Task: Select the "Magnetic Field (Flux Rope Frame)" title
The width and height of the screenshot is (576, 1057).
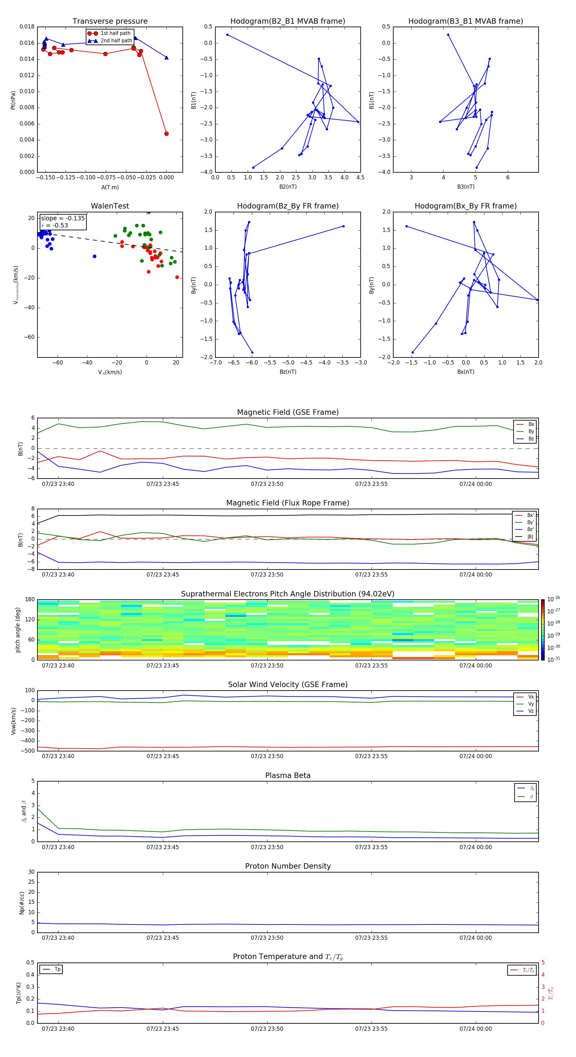Action: pos(288,503)
